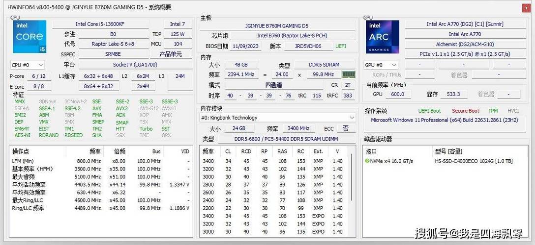Click the green memory module icon
Screen dimensions: 535x245
tap(348, 74)
